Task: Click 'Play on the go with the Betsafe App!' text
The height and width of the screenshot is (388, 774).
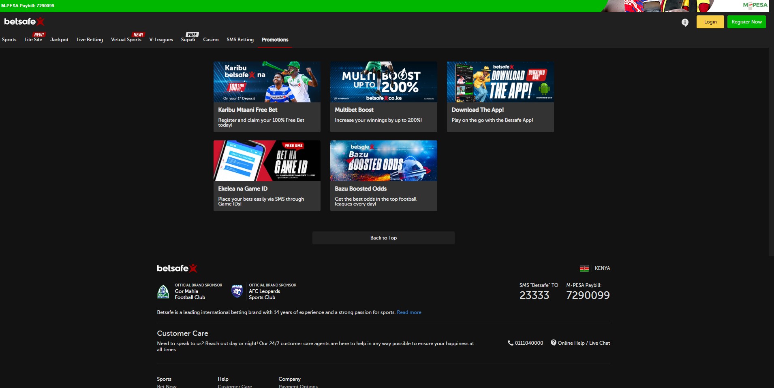Action: (x=492, y=120)
